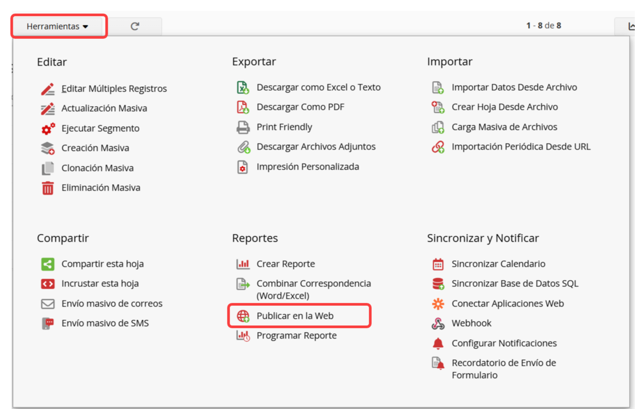635x409 pixels.
Task: Click the Clonación Masiva copy icon
Action: 48,168
